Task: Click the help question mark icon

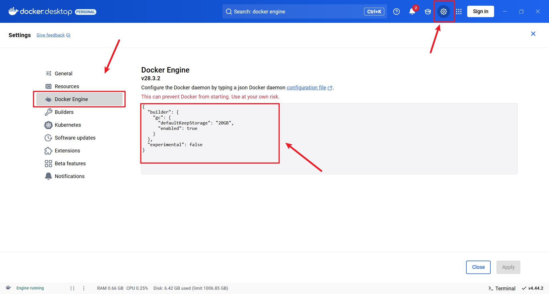Action: tap(397, 11)
